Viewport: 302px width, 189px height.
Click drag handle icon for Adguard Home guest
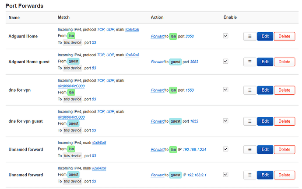pyautogui.click(x=249, y=62)
